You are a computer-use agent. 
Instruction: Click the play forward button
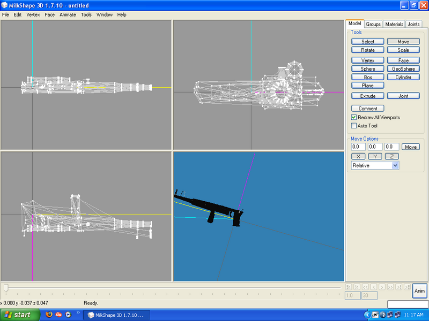tap(390, 287)
